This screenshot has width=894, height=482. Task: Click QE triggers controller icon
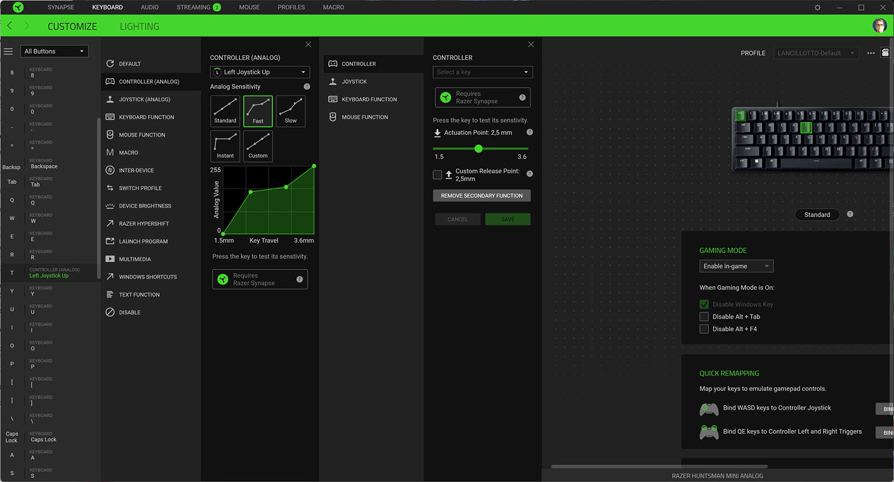pyautogui.click(x=709, y=433)
